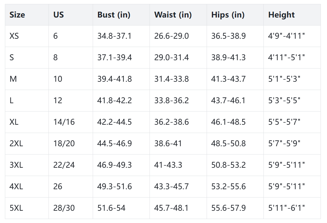This screenshot has width=327, height=223.
Task: Select US size 14/16 cell
Action: point(64,122)
